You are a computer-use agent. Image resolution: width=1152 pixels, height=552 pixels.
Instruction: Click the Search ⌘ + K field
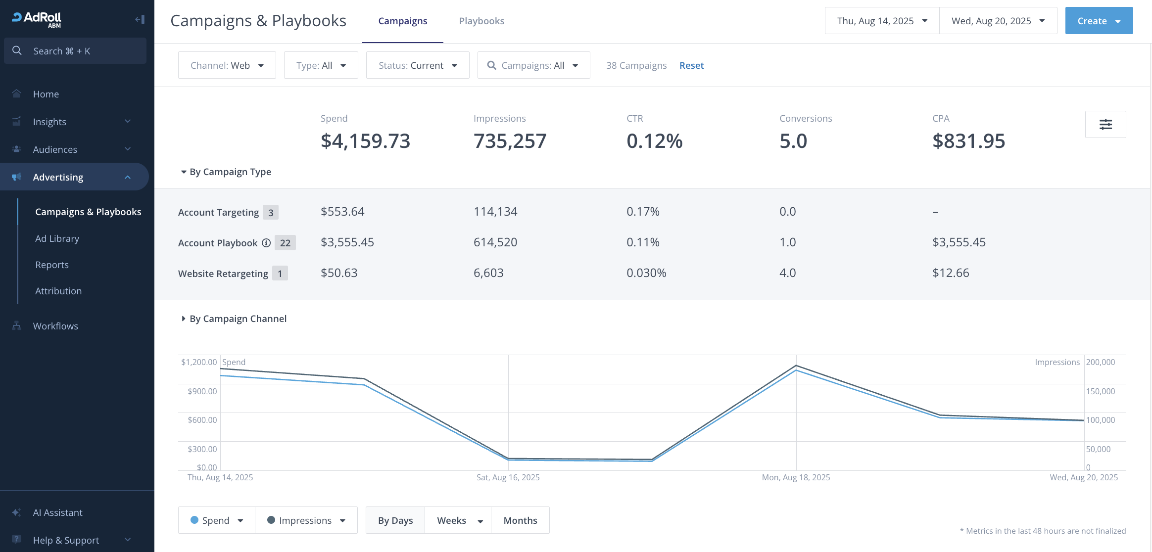(75, 51)
